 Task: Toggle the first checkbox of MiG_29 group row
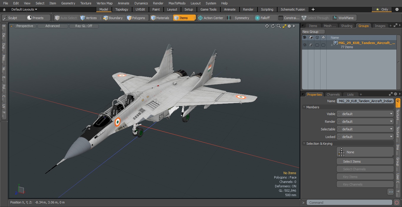tap(317, 45)
